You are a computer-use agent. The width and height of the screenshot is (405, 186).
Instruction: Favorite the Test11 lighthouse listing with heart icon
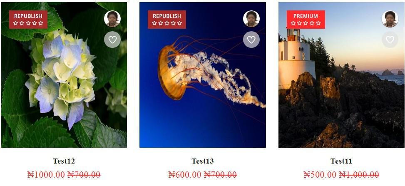(x=390, y=40)
